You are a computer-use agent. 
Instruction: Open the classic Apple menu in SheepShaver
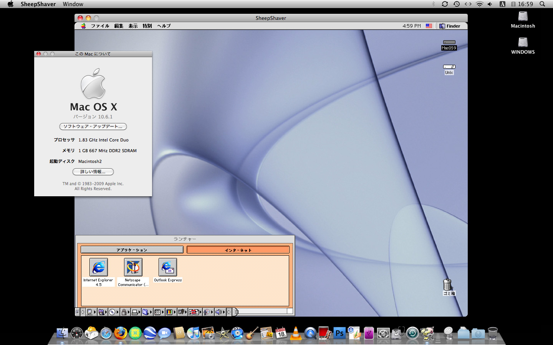(83, 26)
